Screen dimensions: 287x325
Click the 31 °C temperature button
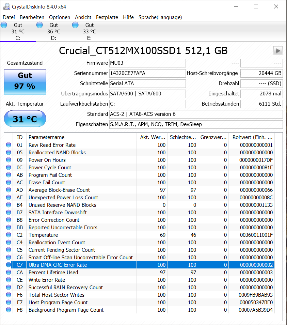(x=25, y=119)
